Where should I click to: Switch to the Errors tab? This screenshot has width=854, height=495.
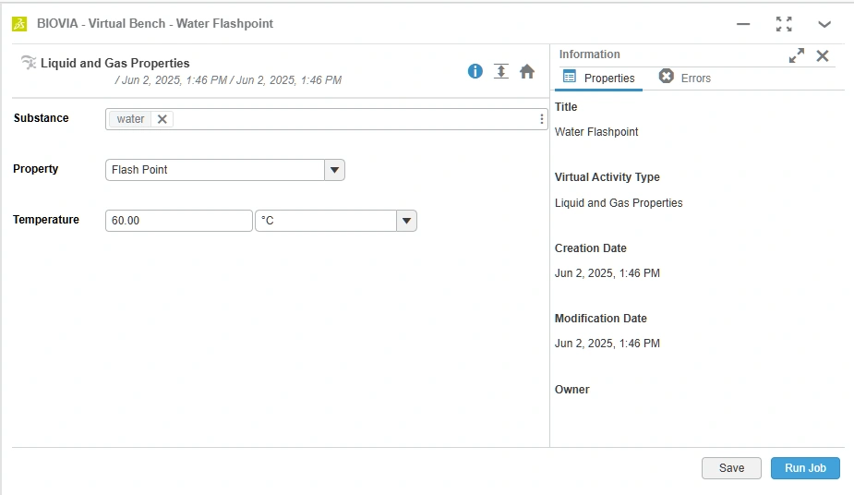685,78
